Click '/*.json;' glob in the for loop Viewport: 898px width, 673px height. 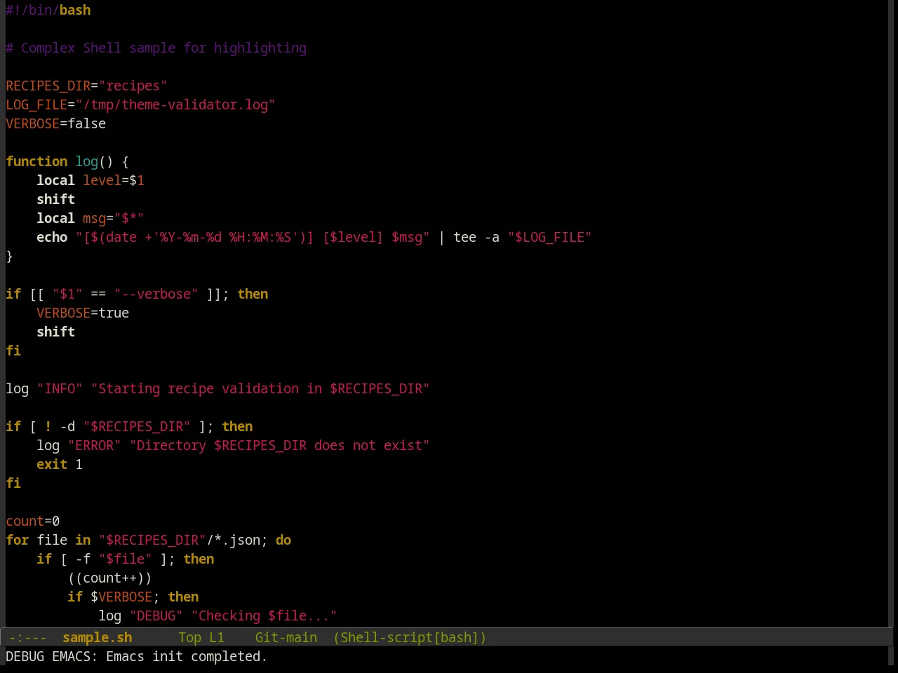coord(237,540)
